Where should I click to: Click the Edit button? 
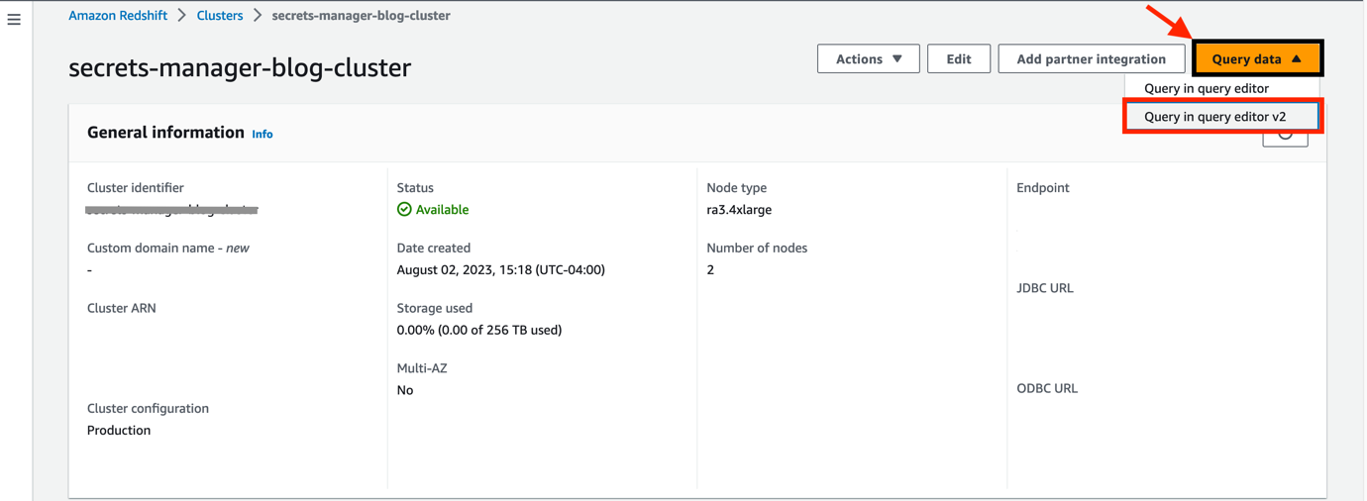(959, 59)
